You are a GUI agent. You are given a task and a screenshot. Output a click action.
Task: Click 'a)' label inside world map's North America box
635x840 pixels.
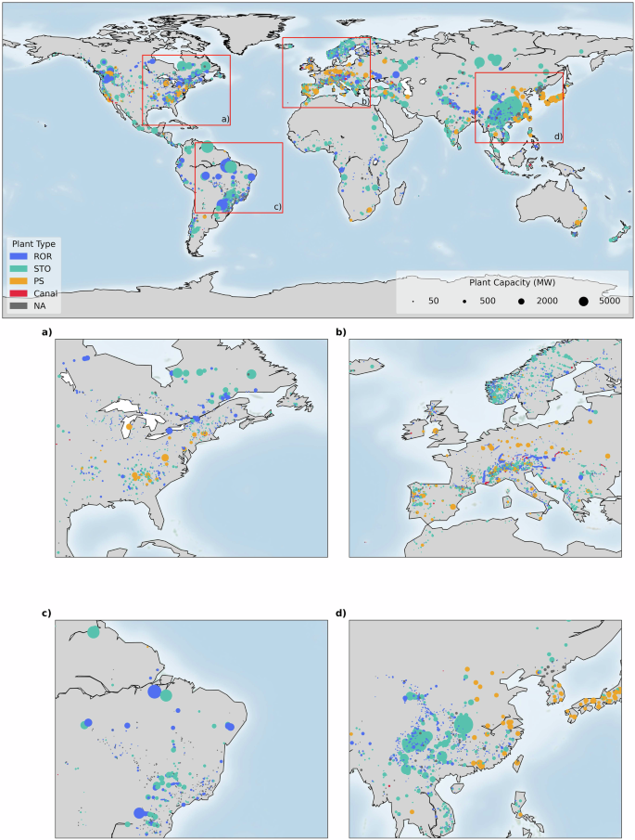coord(224,119)
